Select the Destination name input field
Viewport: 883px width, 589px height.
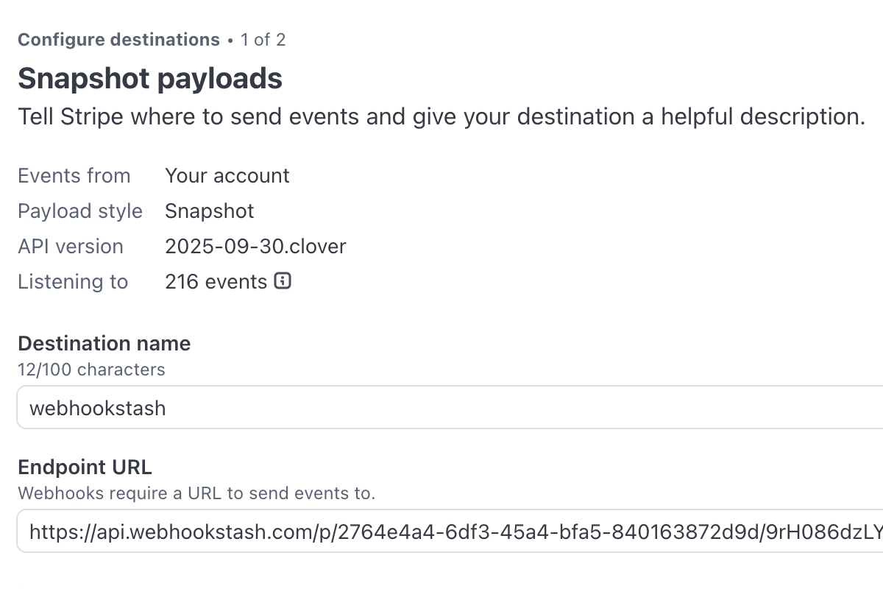(x=294, y=407)
